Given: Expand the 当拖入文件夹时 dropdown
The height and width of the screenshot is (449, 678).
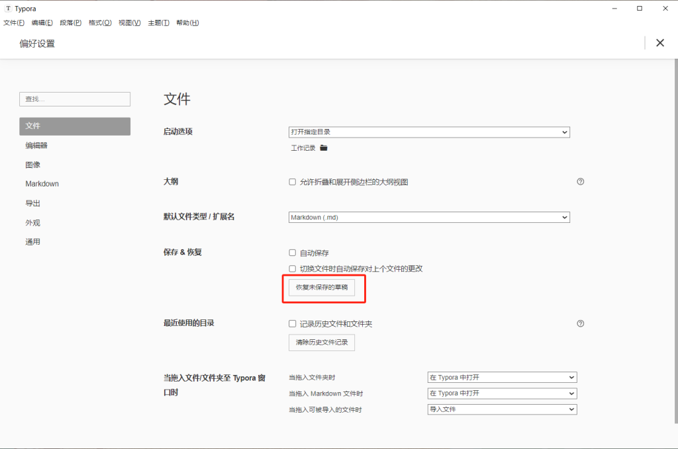Looking at the screenshot, I should point(502,378).
